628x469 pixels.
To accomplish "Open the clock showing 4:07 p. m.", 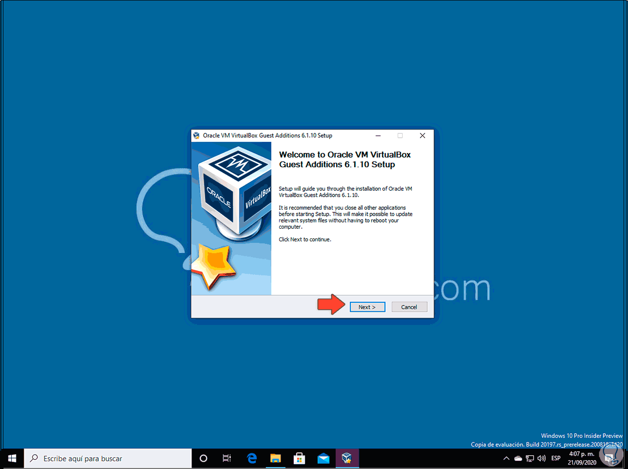I will [x=582, y=458].
